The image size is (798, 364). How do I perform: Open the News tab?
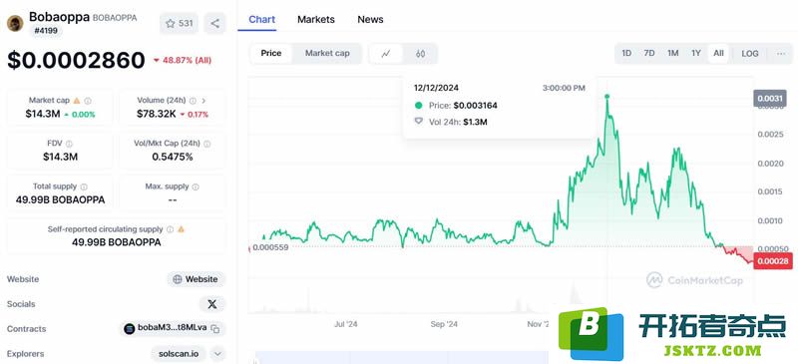(370, 19)
